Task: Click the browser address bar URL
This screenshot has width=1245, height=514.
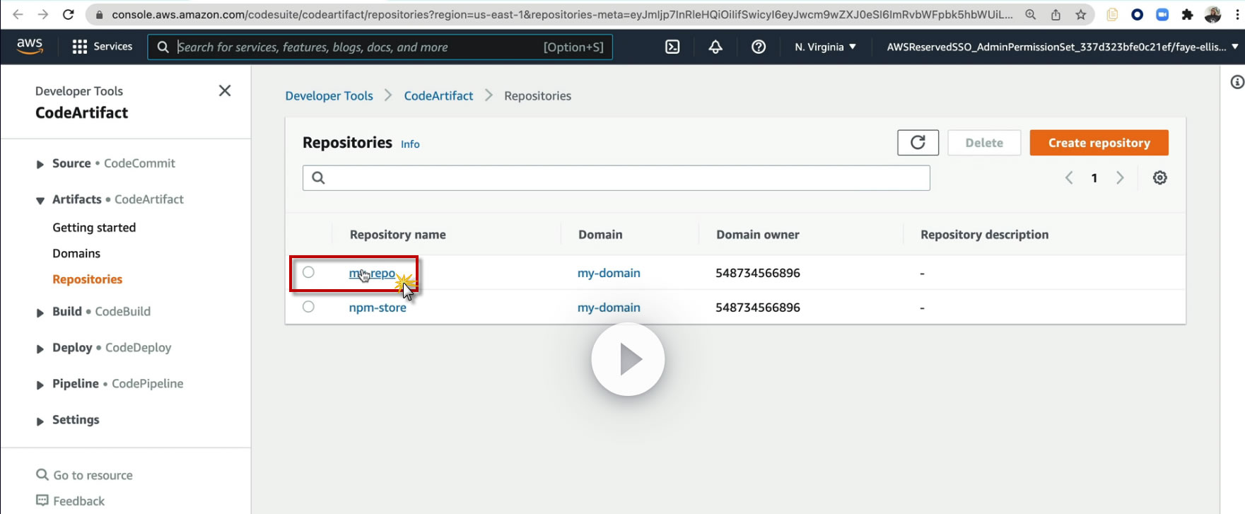Action: [562, 14]
